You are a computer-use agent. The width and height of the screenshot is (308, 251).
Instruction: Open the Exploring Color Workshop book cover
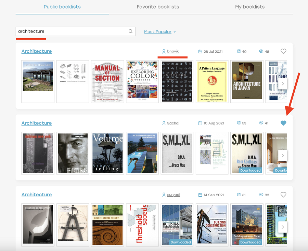(142, 81)
